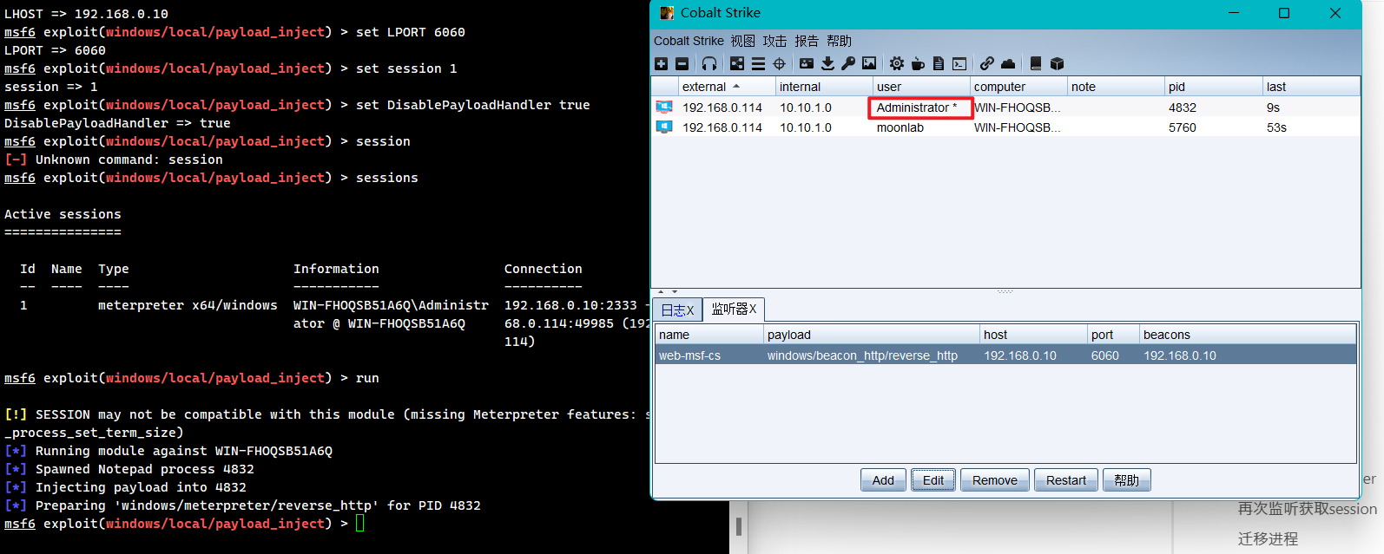Sort sessions by computer column header
The width and height of the screenshot is (1384, 554).
[x=1018, y=87]
